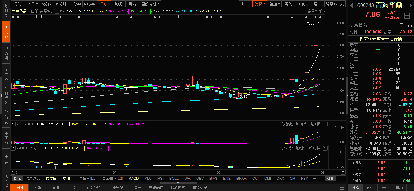The image size is (414, 191).
Task: Go to previous stock using left arrow
Action: [x=352, y=5]
